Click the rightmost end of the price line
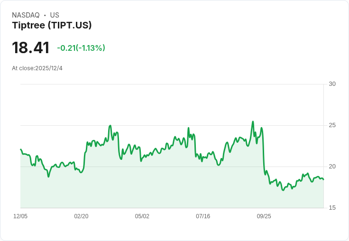349x241 pixels. pyautogui.click(x=323, y=179)
